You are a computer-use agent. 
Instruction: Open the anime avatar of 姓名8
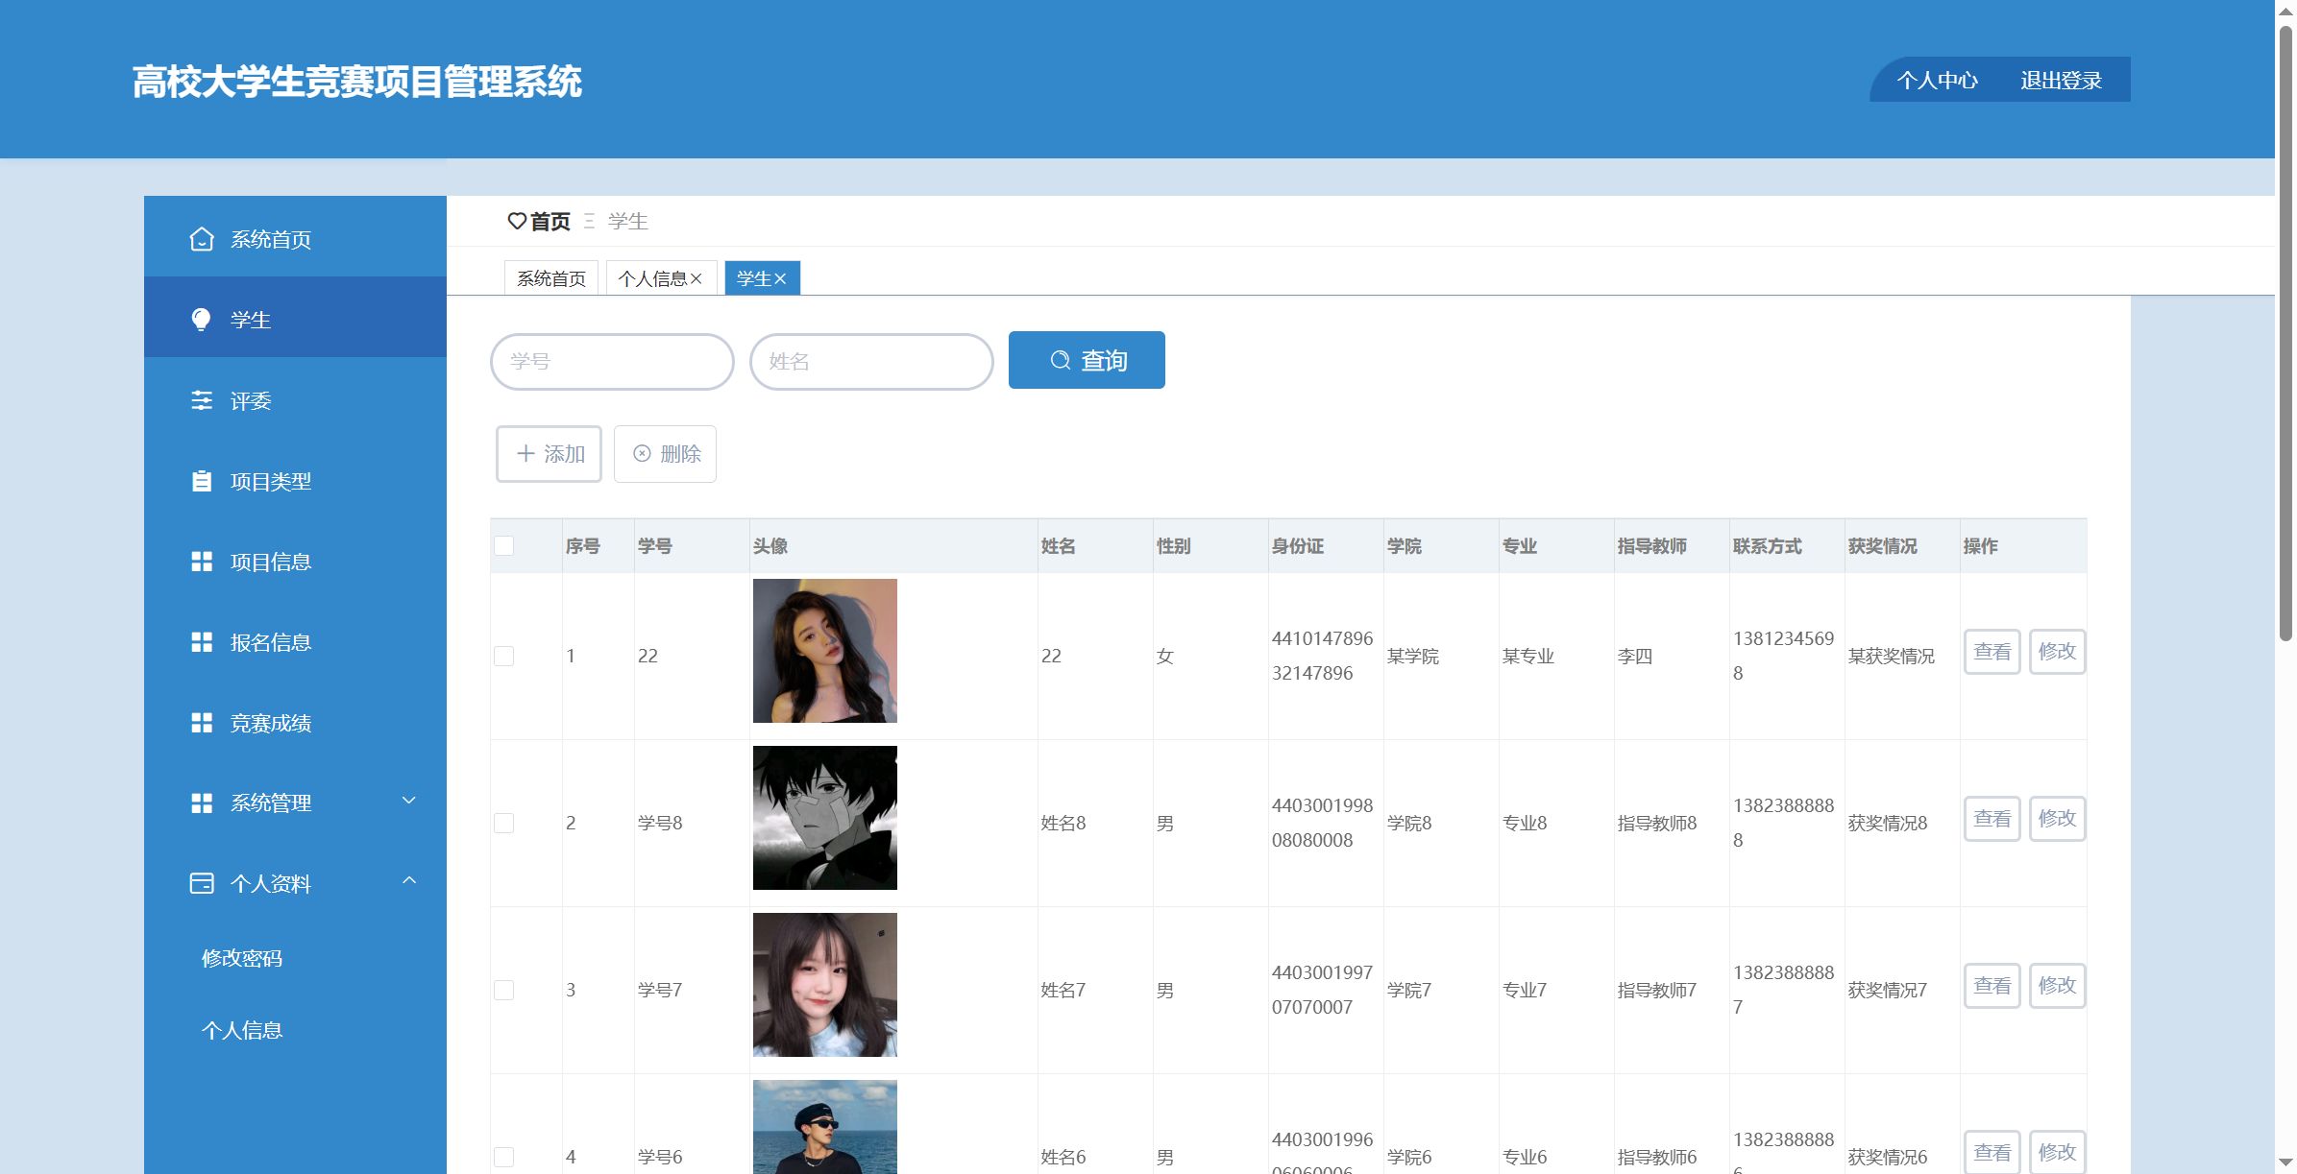tap(825, 818)
